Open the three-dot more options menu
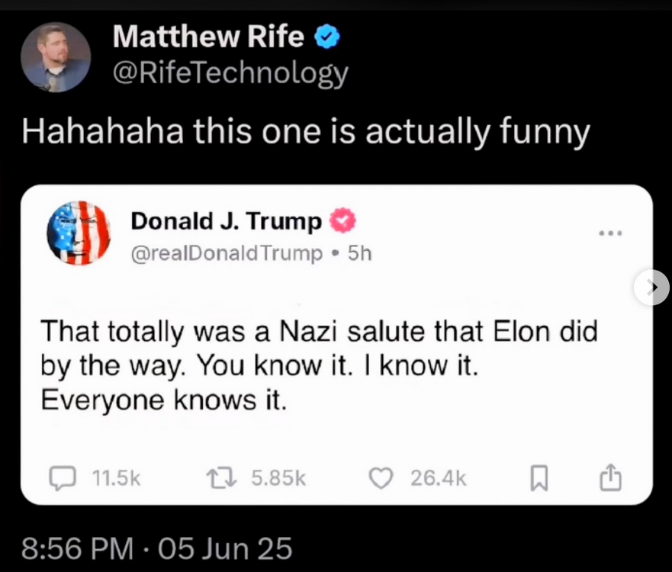This screenshot has width=672, height=572. click(x=610, y=233)
